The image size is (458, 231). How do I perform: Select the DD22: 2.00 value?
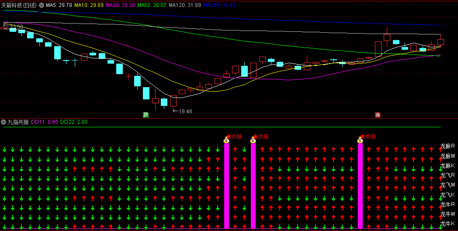click(x=74, y=122)
